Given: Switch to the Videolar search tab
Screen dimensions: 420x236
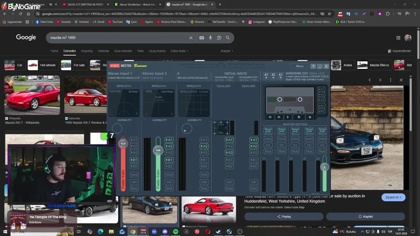Looking at the screenshot, I should [x=104, y=51].
